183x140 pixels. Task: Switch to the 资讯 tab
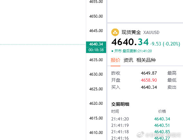(x=128, y=60)
